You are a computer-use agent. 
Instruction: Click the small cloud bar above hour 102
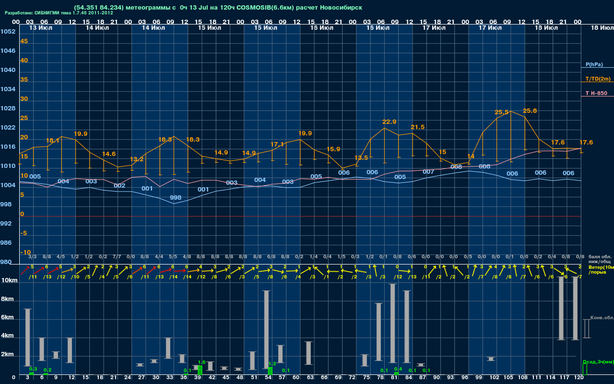click(491, 359)
